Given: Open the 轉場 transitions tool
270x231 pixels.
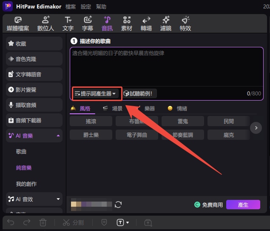Looking at the screenshot, I should click(146, 24).
